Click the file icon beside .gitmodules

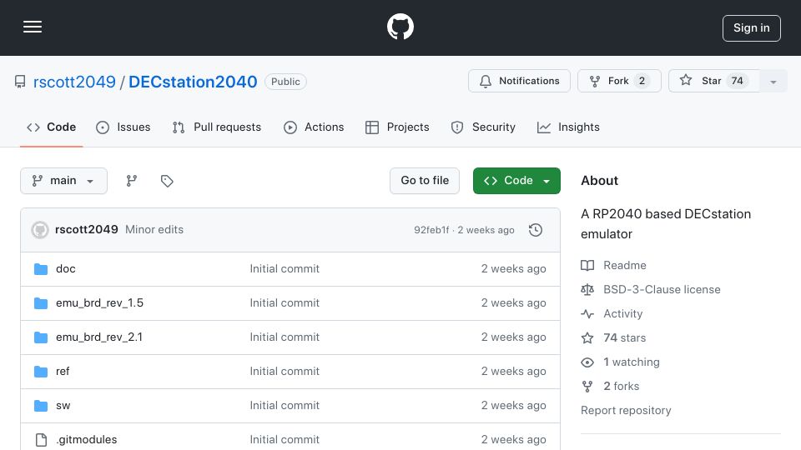click(x=41, y=440)
